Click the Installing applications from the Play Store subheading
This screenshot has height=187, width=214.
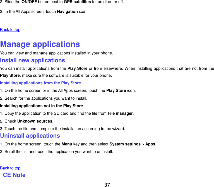pos(40,83)
